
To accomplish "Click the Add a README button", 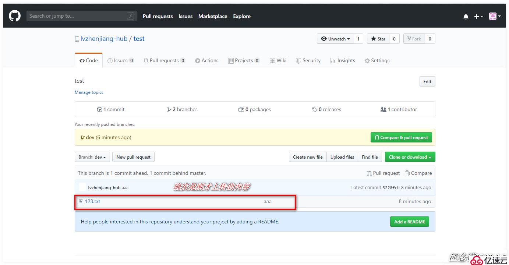I will 409,222.
